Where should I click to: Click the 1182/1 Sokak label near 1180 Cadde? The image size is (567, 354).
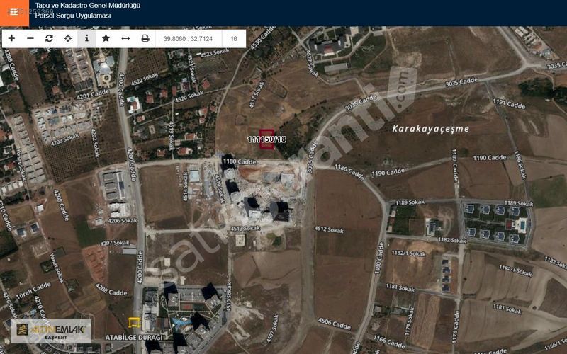408,253
